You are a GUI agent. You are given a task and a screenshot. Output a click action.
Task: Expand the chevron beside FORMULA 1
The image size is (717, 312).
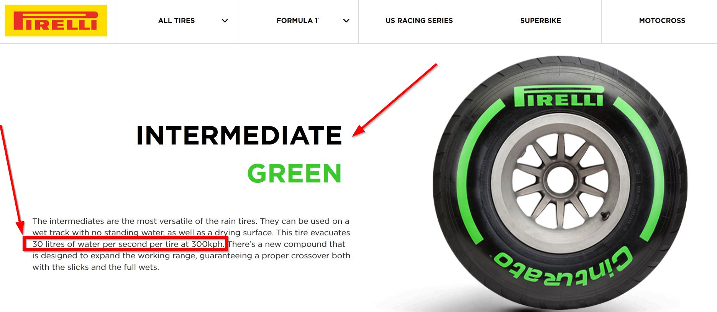point(346,21)
